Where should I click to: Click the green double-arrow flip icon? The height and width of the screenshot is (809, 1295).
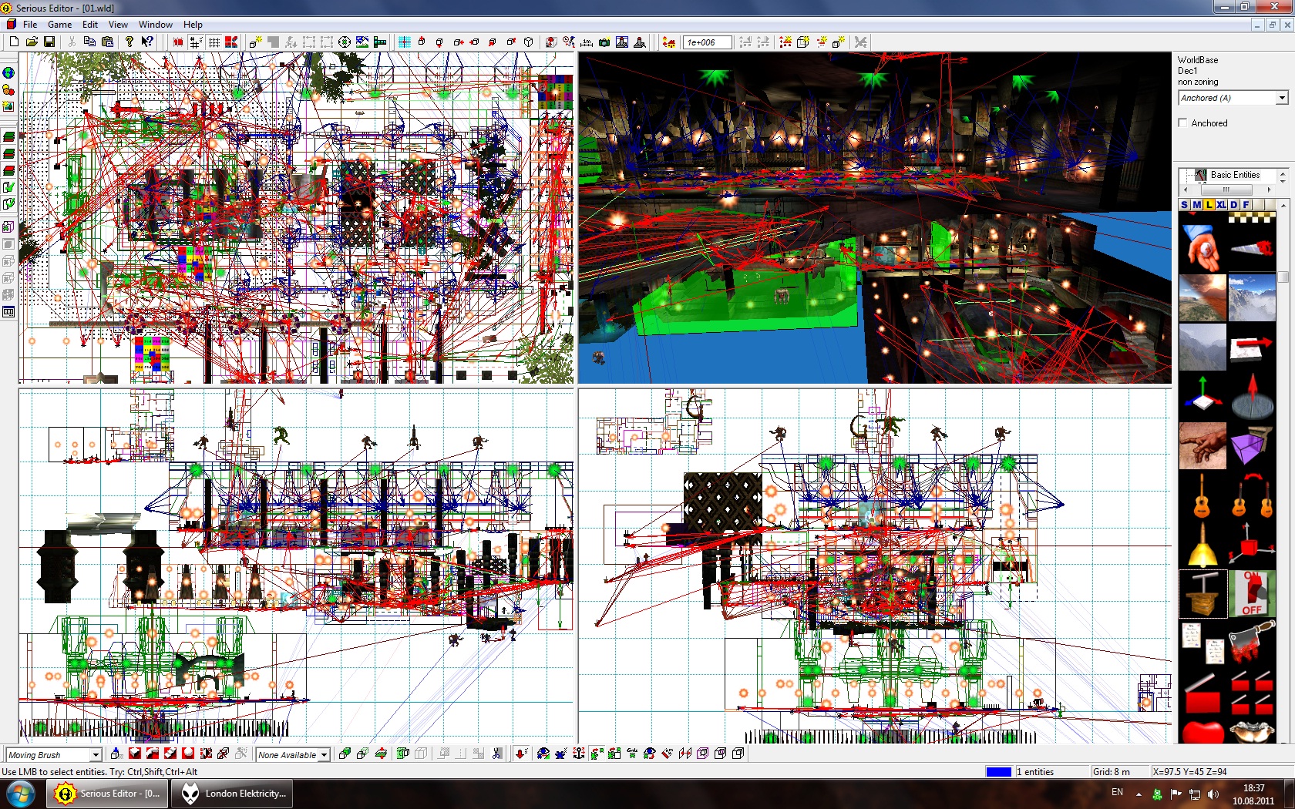point(381,754)
